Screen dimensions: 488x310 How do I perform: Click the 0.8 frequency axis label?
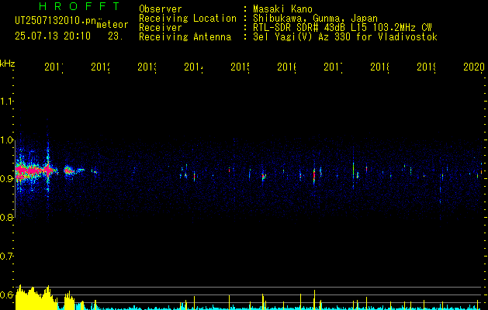click(x=6, y=217)
